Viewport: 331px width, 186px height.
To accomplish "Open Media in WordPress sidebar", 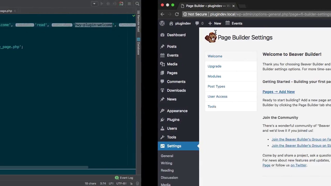I will pyautogui.click(x=178, y=64).
